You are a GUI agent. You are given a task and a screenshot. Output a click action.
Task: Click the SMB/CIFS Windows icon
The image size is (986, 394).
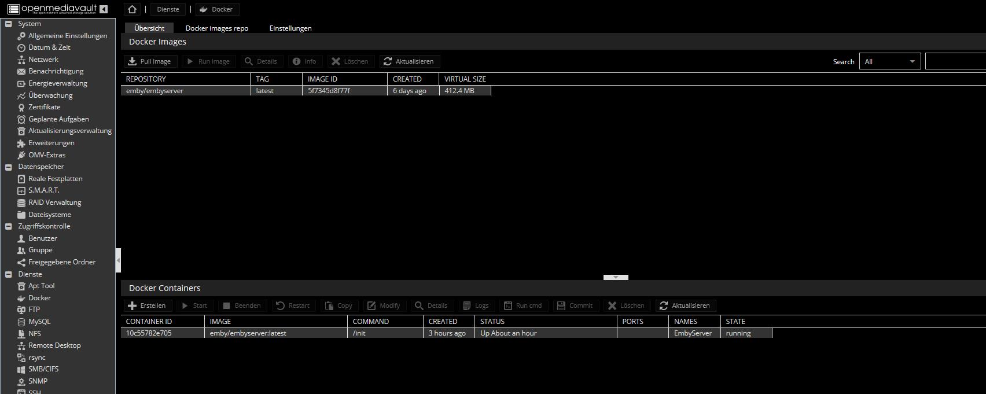pos(21,369)
